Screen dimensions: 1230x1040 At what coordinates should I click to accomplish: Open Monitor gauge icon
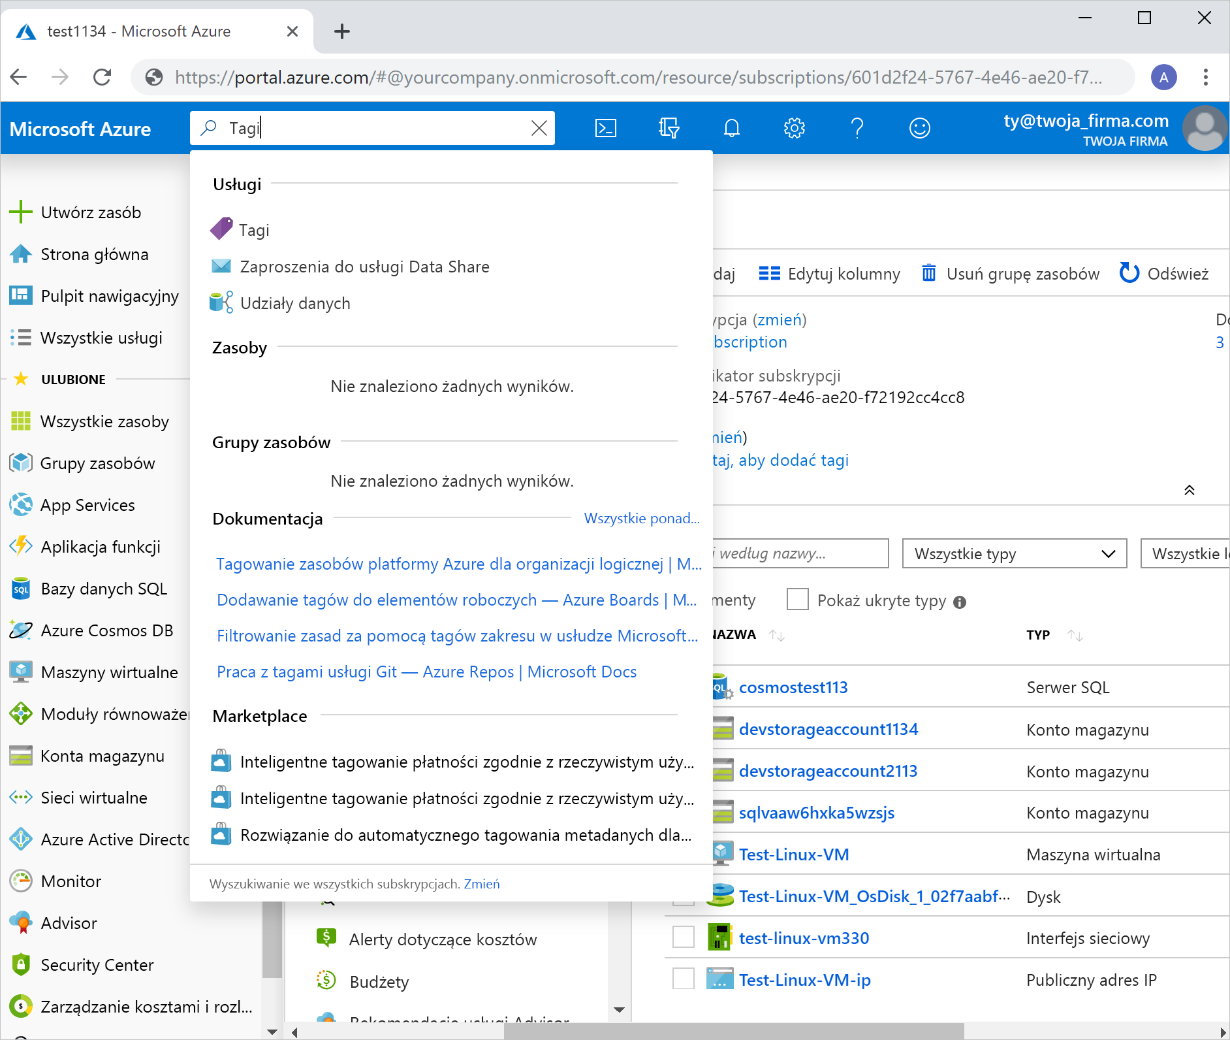point(21,881)
